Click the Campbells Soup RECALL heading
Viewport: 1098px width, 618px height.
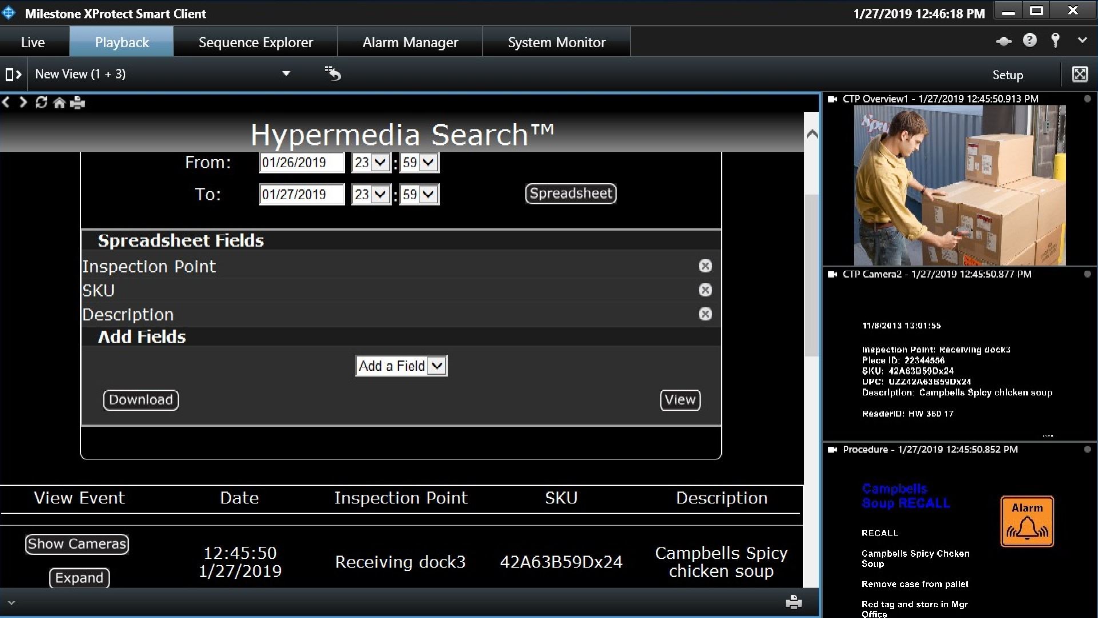pos(906,496)
